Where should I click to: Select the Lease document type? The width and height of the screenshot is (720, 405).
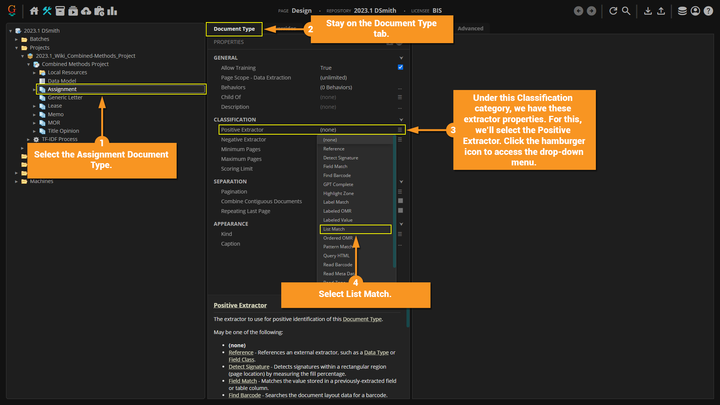pyautogui.click(x=55, y=106)
